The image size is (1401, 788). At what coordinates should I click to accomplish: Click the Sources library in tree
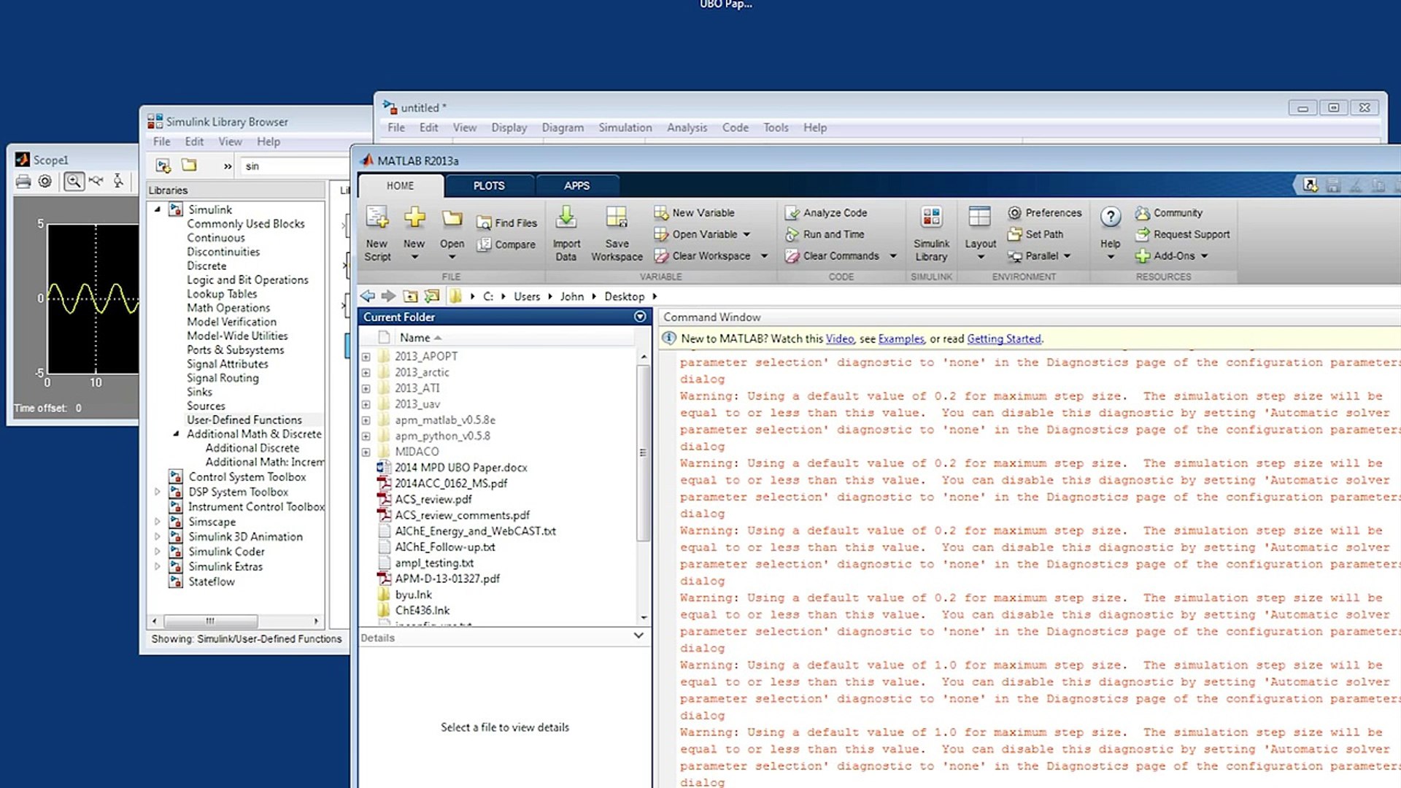206,406
